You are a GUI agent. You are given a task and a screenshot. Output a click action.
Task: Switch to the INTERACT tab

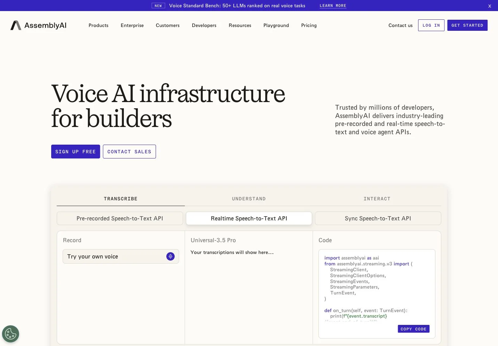377,199
